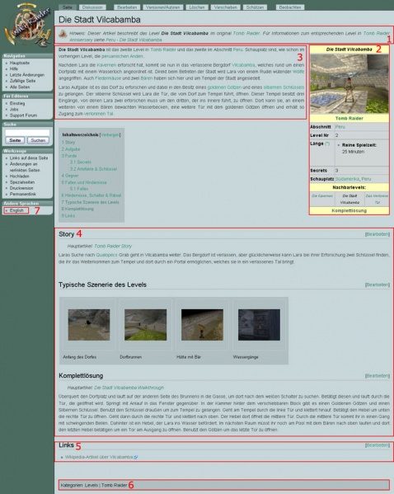
Task: Click Komplettlösung at the infobox bottom
Action: [349, 210]
